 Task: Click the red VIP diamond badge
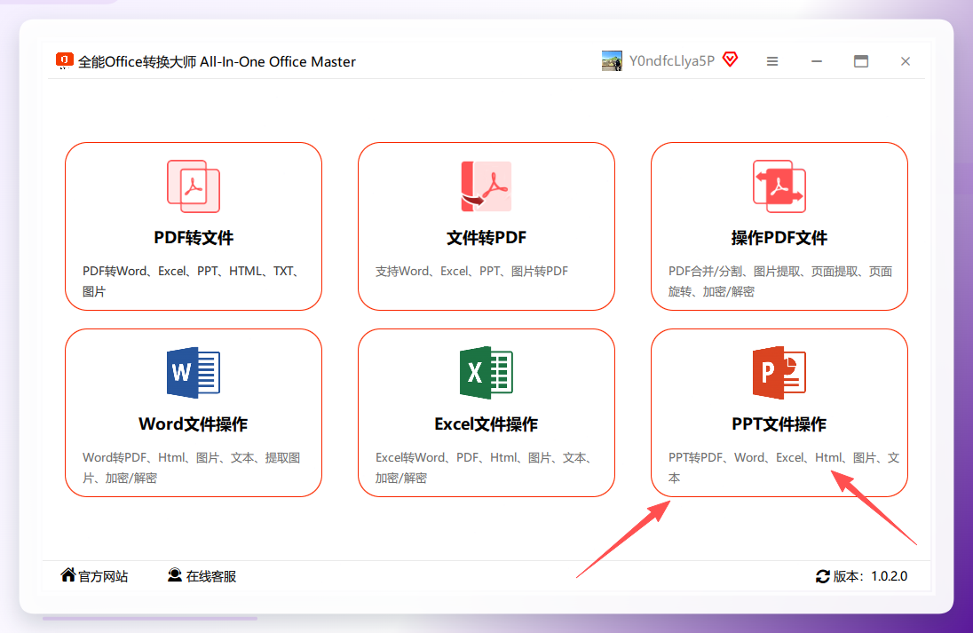731,59
